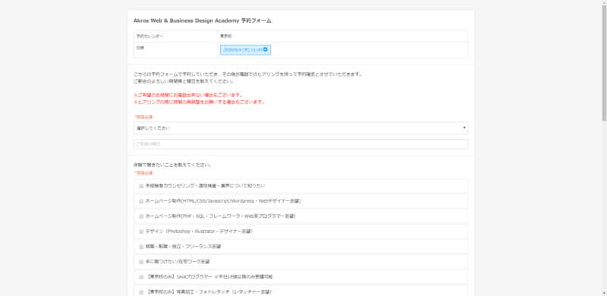Check 就職・転職・独立・フリーランス志望 option
Screen dimensions: 607x296
coord(141,247)
